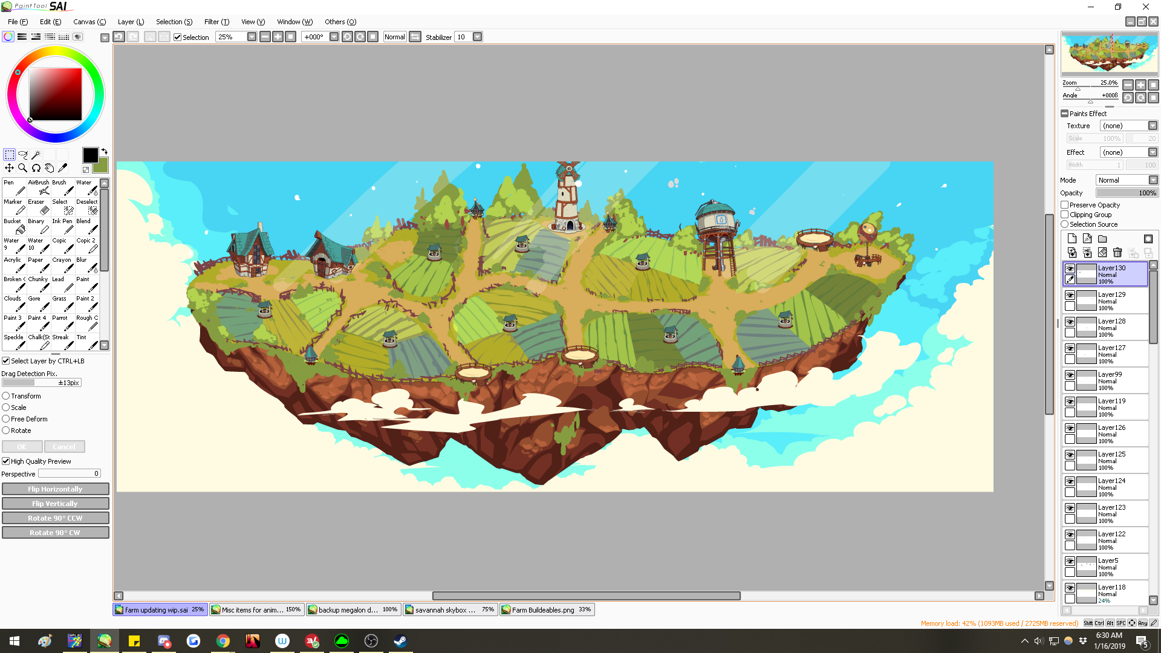Open the Filter menu
1161x653 pixels.
pos(216,22)
